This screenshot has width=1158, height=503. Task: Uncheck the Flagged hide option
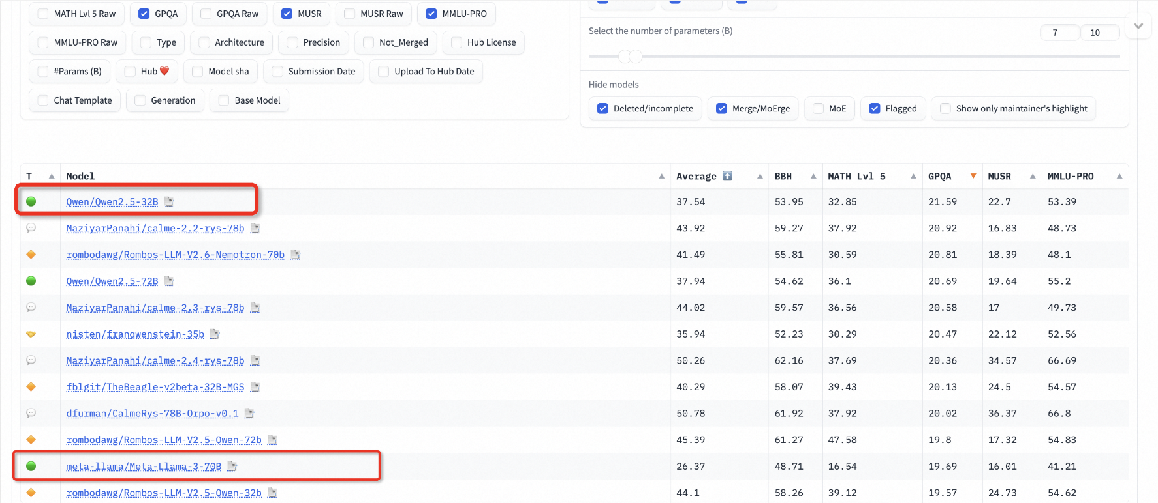point(875,109)
